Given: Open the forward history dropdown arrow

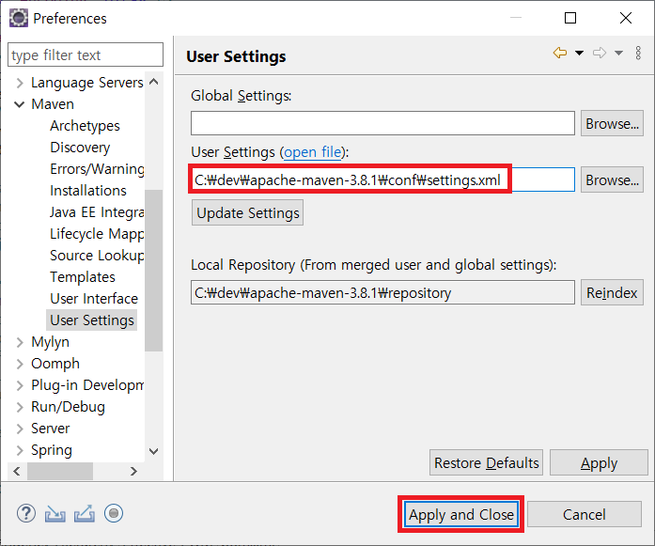Looking at the screenshot, I should tap(618, 53).
